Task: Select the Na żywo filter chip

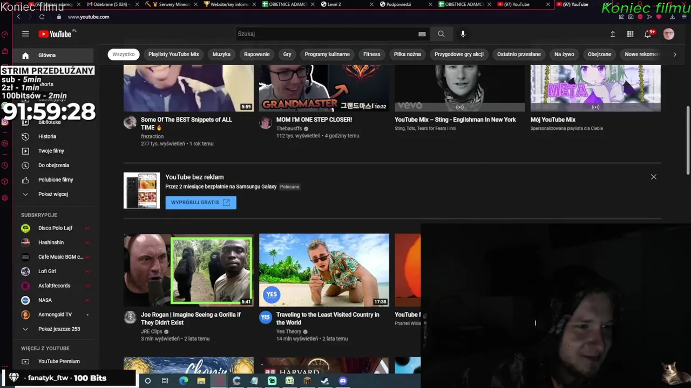Action: 564,54
